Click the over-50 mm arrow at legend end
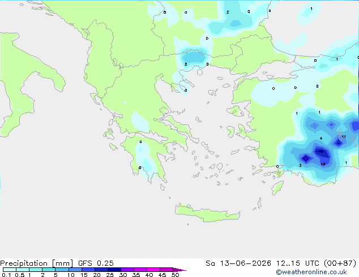The image size is (359, 277). click(179, 270)
